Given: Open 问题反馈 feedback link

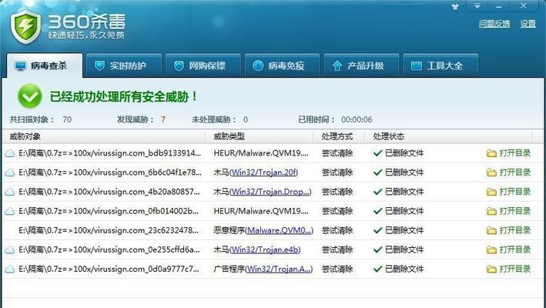Looking at the screenshot, I should 494,24.
